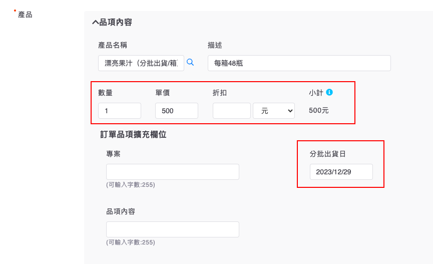The image size is (433, 264).
Task: Click the 折扣 column label
Action: [x=220, y=93]
